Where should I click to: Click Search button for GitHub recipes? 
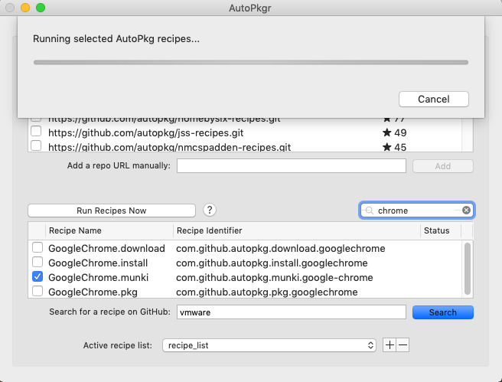[442, 312]
